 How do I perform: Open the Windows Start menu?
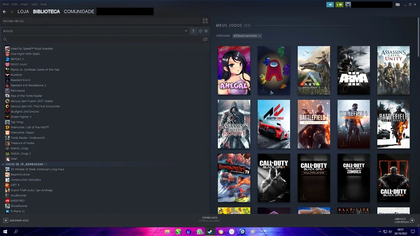pos(5,232)
